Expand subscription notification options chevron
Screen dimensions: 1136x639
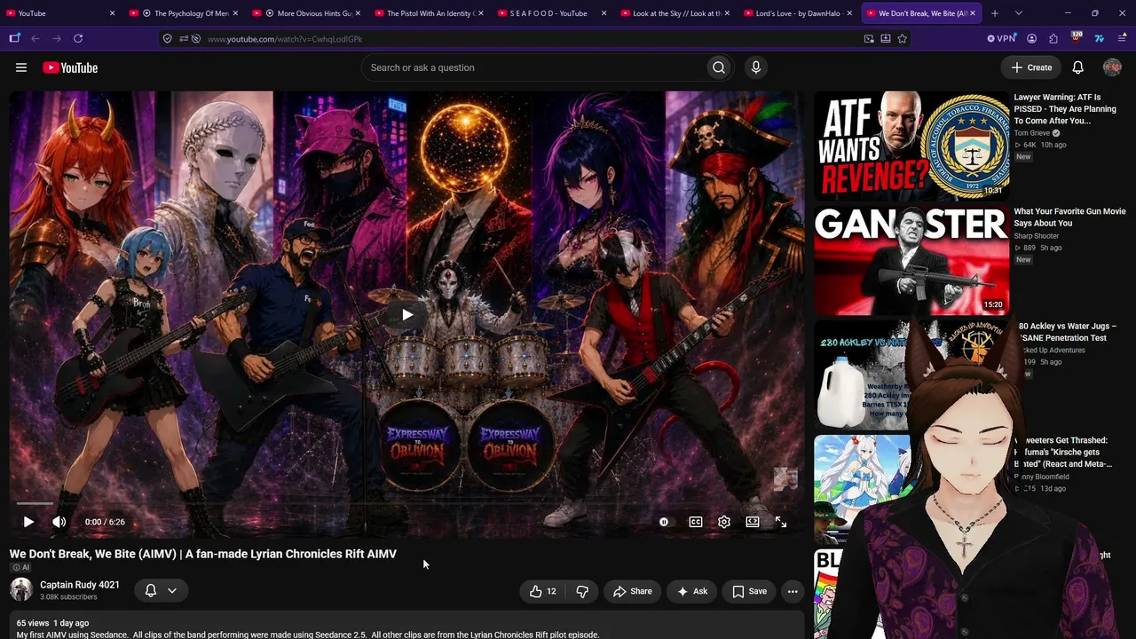point(172,590)
